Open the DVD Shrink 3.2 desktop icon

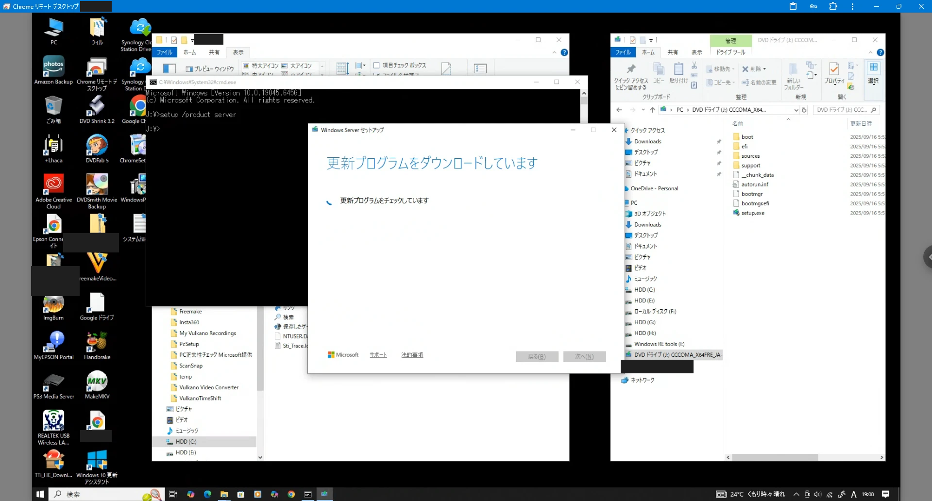[97, 109]
